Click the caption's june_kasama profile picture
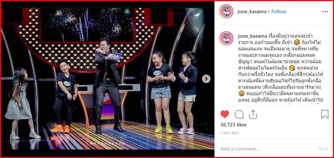 [x=226, y=38]
